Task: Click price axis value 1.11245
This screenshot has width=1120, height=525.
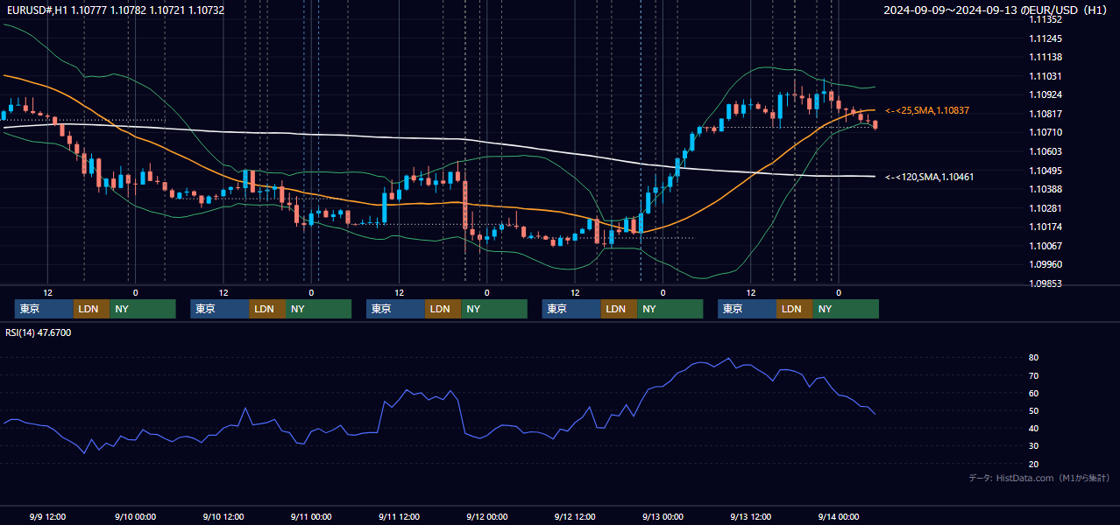Action: click(x=1046, y=38)
